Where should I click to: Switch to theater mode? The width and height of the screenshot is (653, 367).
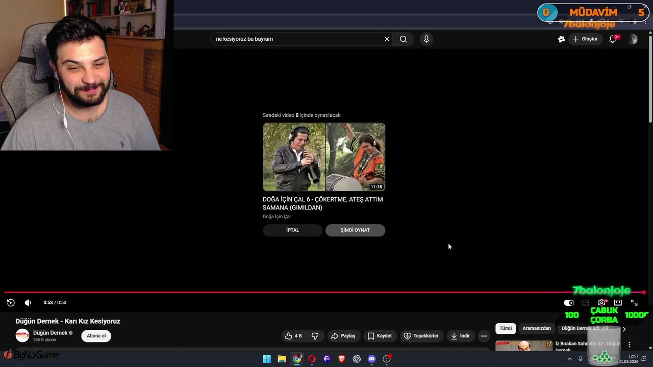click(618, 302)
